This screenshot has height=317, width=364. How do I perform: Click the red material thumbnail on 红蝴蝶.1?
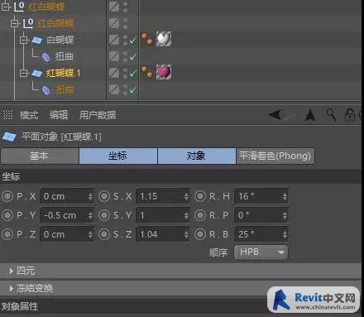point(164,72)
